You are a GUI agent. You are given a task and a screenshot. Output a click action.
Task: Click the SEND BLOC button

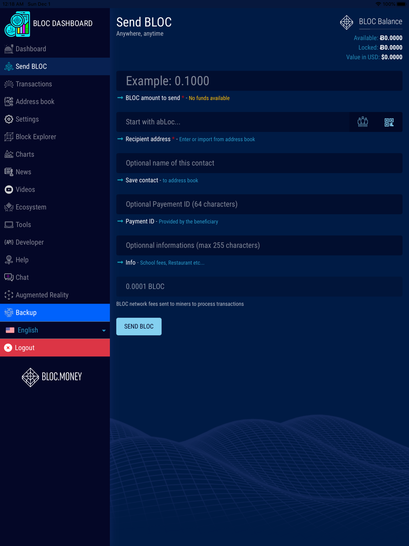[139, 327]
